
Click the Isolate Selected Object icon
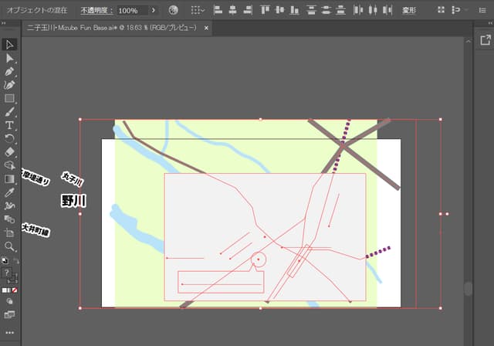click(441, 10)
